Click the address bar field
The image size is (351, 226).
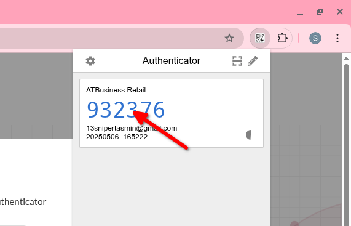pos(121,38)
